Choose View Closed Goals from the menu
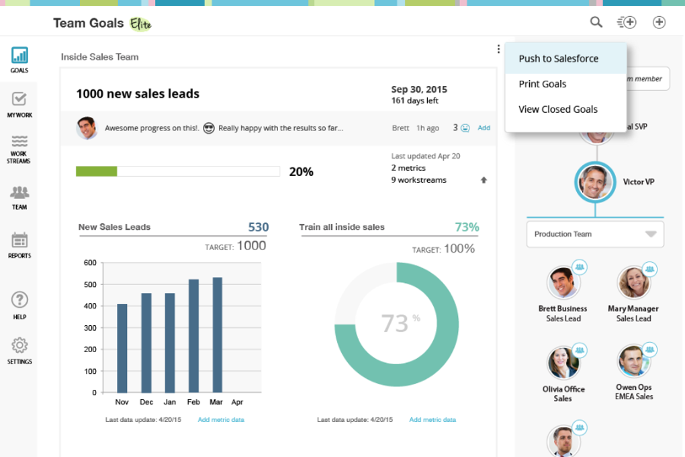The height and width of the screenshot is (457, 685). 558,109
